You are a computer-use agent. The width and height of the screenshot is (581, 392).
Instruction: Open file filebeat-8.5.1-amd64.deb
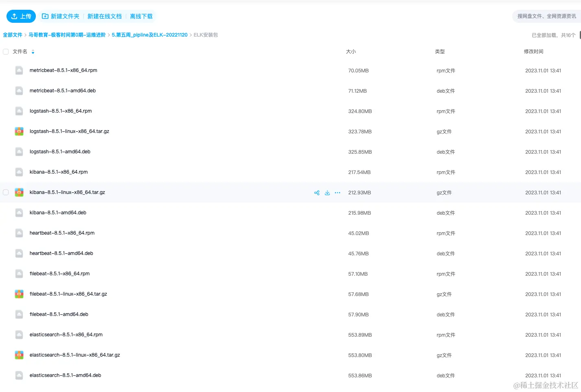click(x=59, y=314)
